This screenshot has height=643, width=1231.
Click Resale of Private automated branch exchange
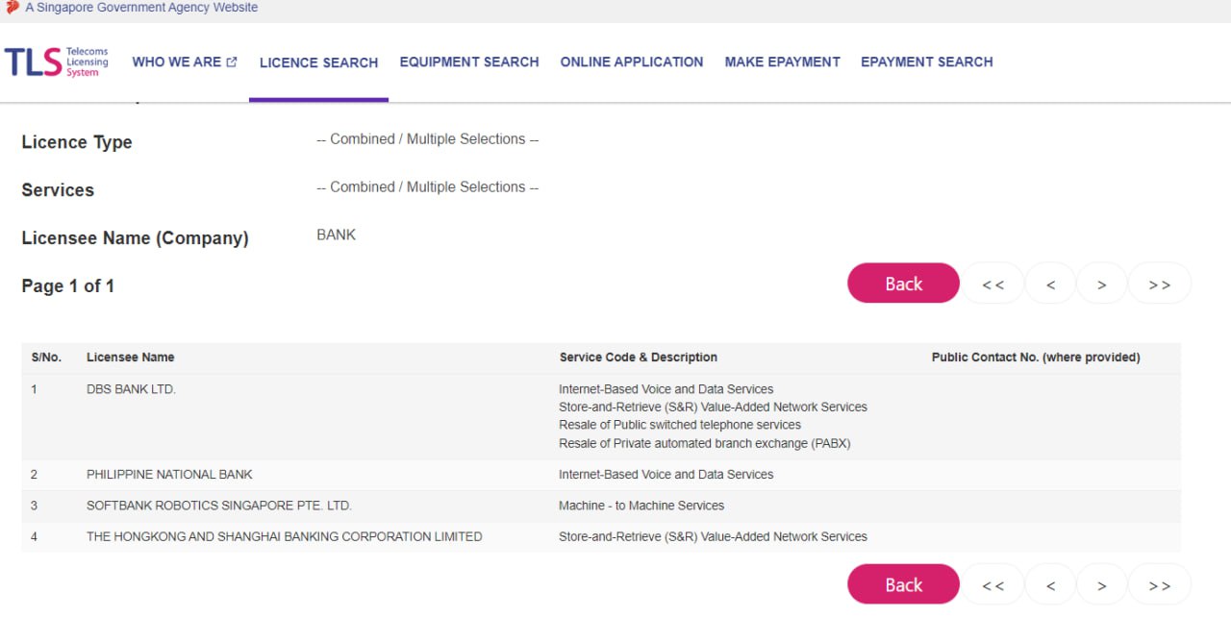(x=705, y=443)
